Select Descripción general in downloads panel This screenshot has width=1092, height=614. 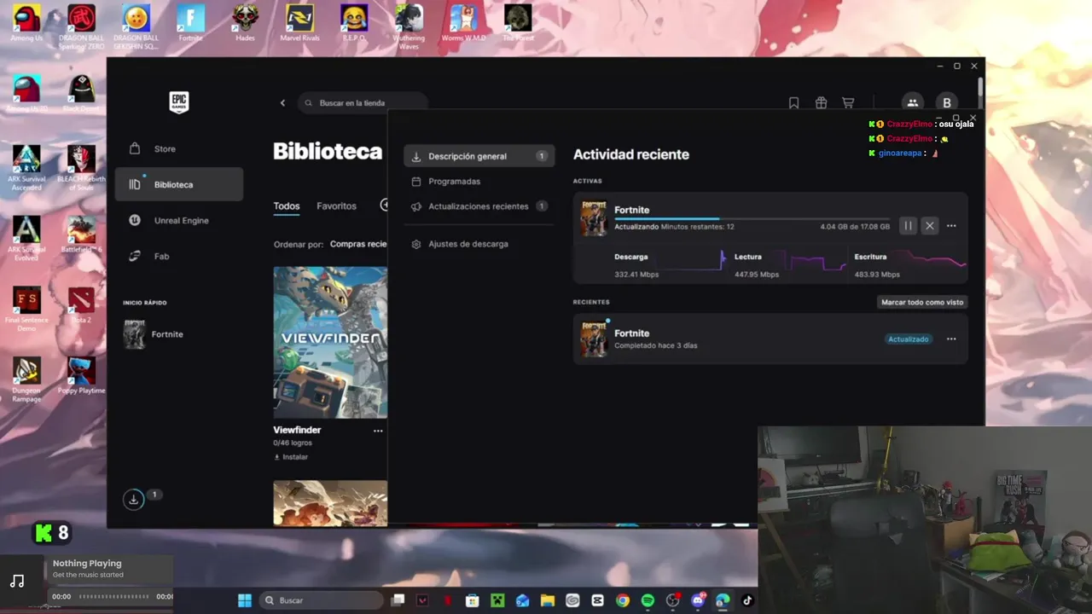479,156
